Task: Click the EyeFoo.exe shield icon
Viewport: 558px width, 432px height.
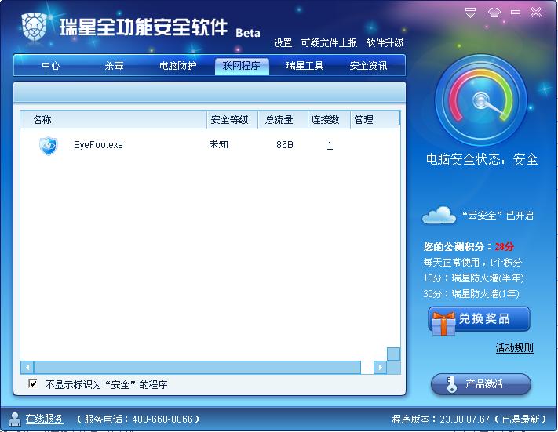Action: (48, 145)
